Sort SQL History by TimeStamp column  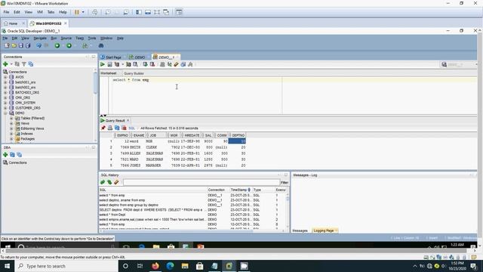point(240,190)
